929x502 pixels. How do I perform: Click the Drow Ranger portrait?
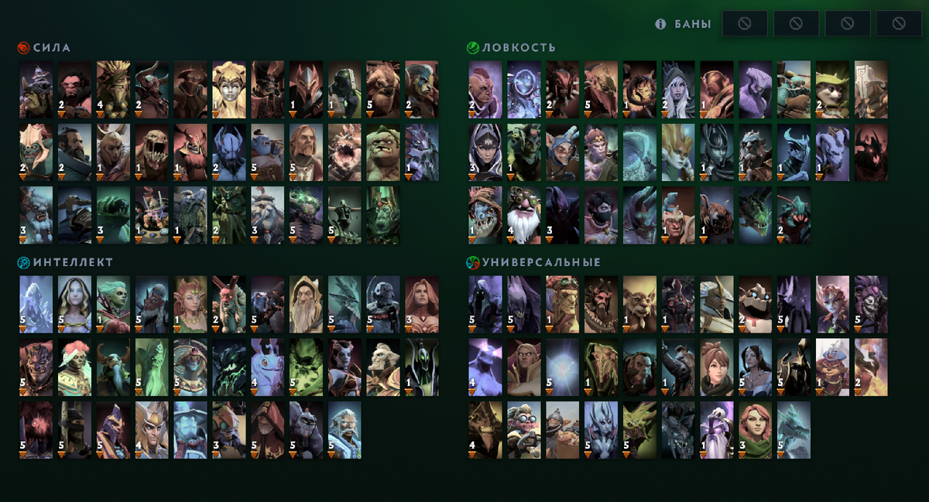pos(679,88)
